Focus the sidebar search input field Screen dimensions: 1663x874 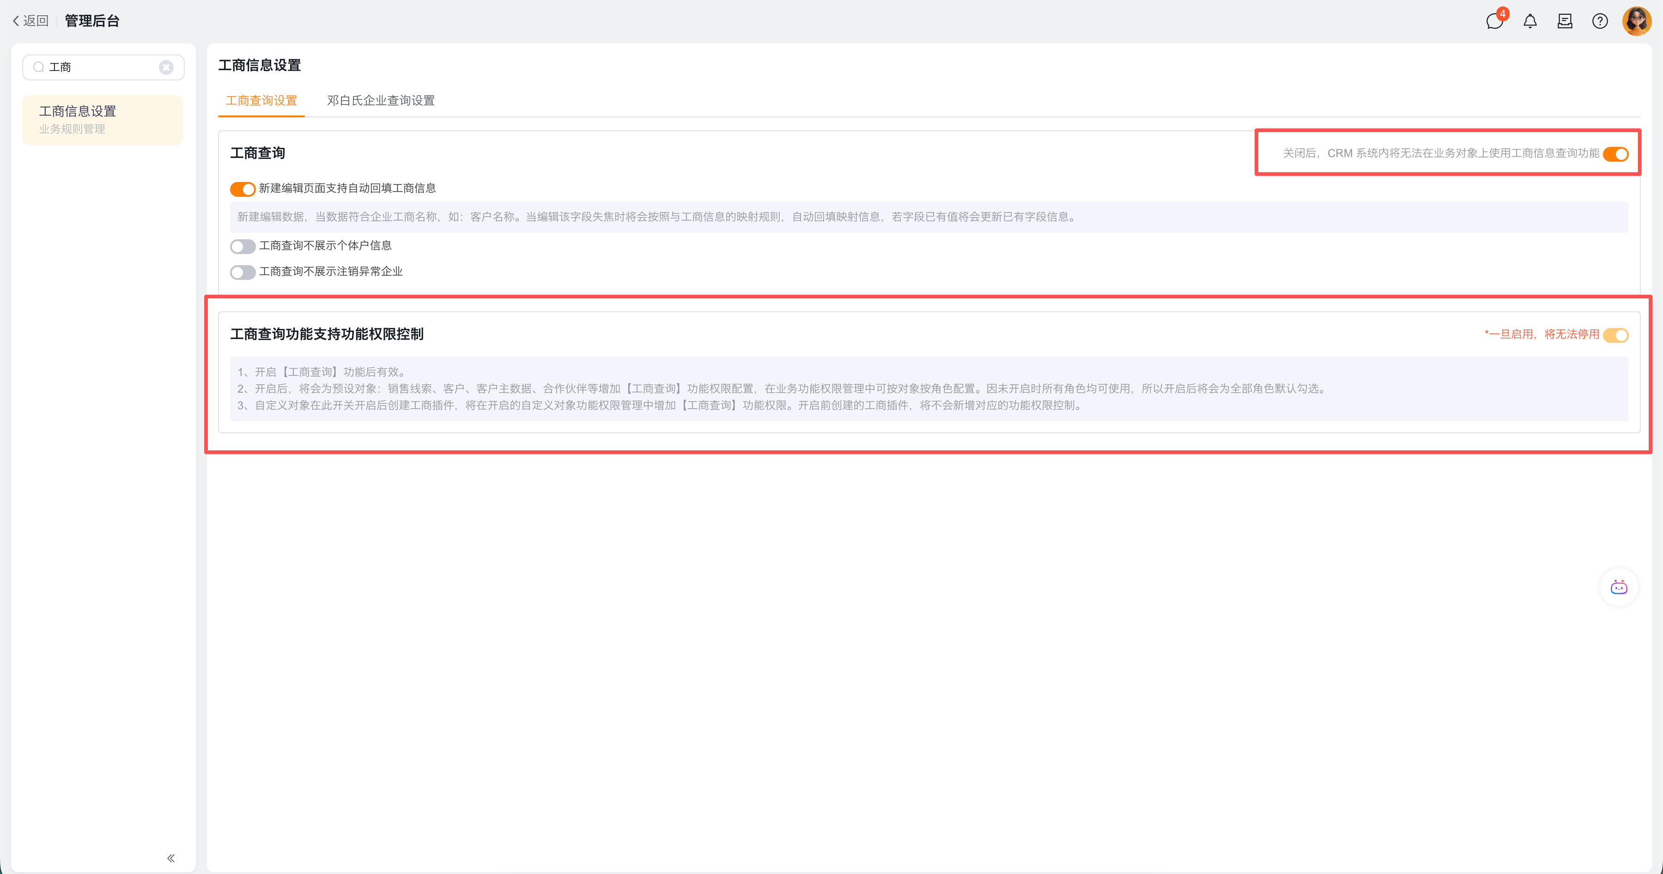tap(103, 67)
